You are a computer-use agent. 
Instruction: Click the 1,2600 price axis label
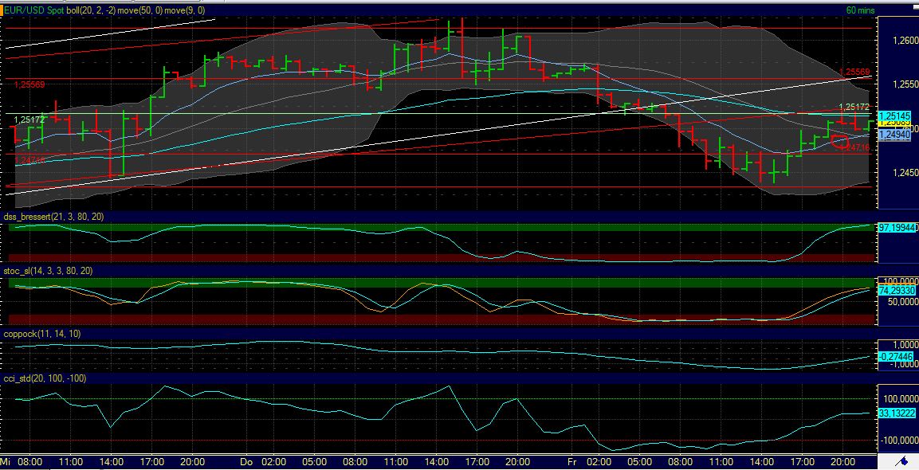pyautogui.click(x=905, y=41)
